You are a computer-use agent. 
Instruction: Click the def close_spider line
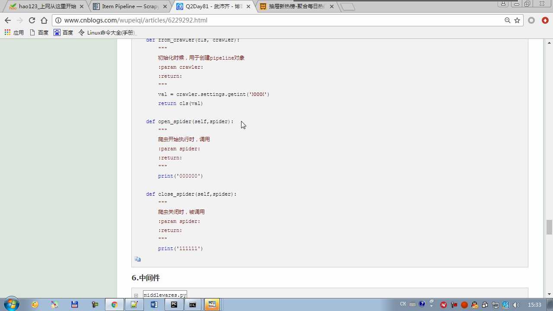[x=191, y=194]
